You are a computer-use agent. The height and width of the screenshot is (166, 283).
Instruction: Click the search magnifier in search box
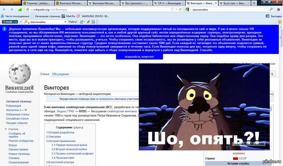click(x=271, y=9)
